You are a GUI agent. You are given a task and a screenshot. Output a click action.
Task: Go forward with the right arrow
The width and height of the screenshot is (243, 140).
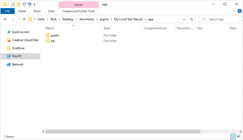[13, 19]
